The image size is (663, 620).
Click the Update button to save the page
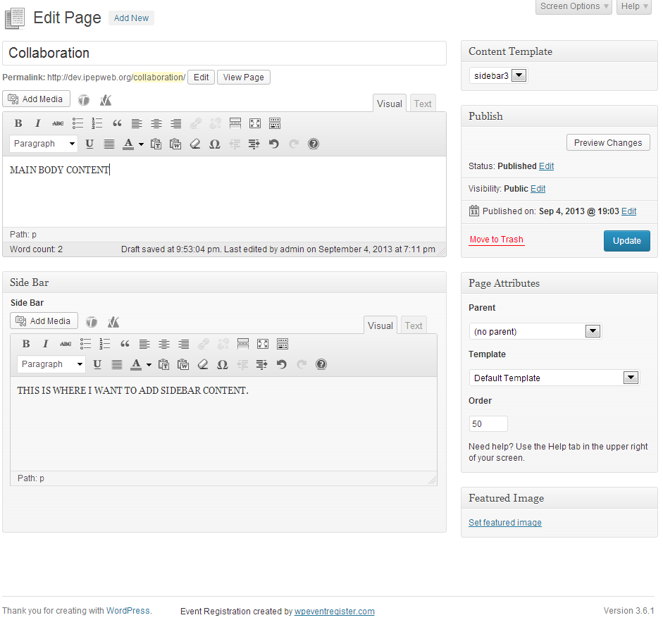coord(626,240)
